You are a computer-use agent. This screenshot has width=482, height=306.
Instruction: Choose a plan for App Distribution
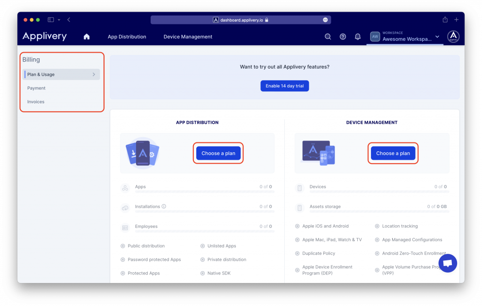tap(218, 153)
